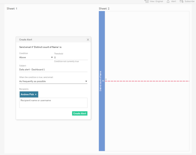This screenshot has height=155, width=196.
Task: Close the Create Alert dialog
Action: [88, 40]
